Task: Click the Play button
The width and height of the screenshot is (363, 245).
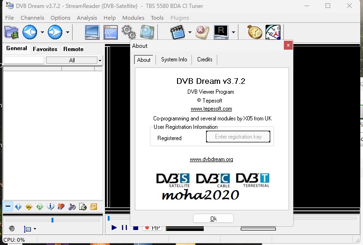Action: pyautogui.click(x=114, y=228)
